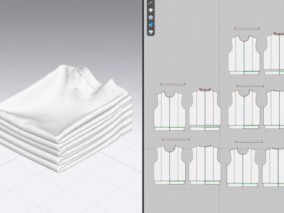Click the T-shirt with blue square icon
The height and width of the screenshot is (213, 284).
tap(151, 32)
